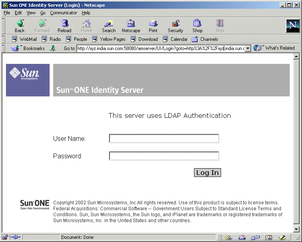Screen dimensions: 302x242
Task: Open the Home toolbar button
Action: (87, 26)
